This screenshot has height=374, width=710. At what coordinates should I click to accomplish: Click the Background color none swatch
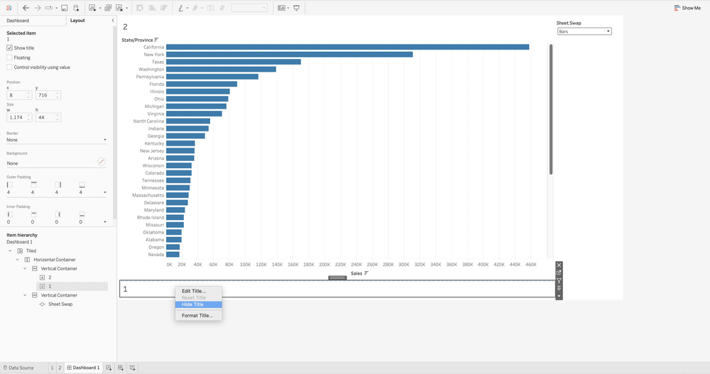[102, 162]
